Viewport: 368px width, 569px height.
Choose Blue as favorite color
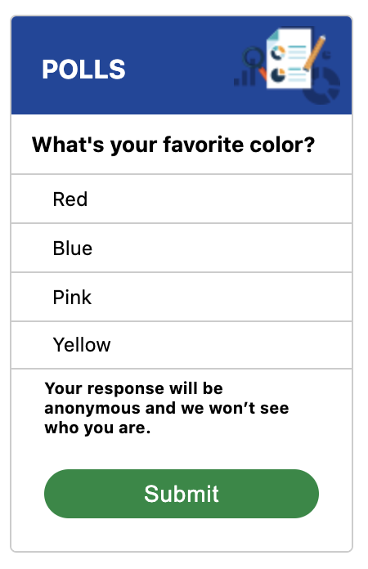click(182, 248)
